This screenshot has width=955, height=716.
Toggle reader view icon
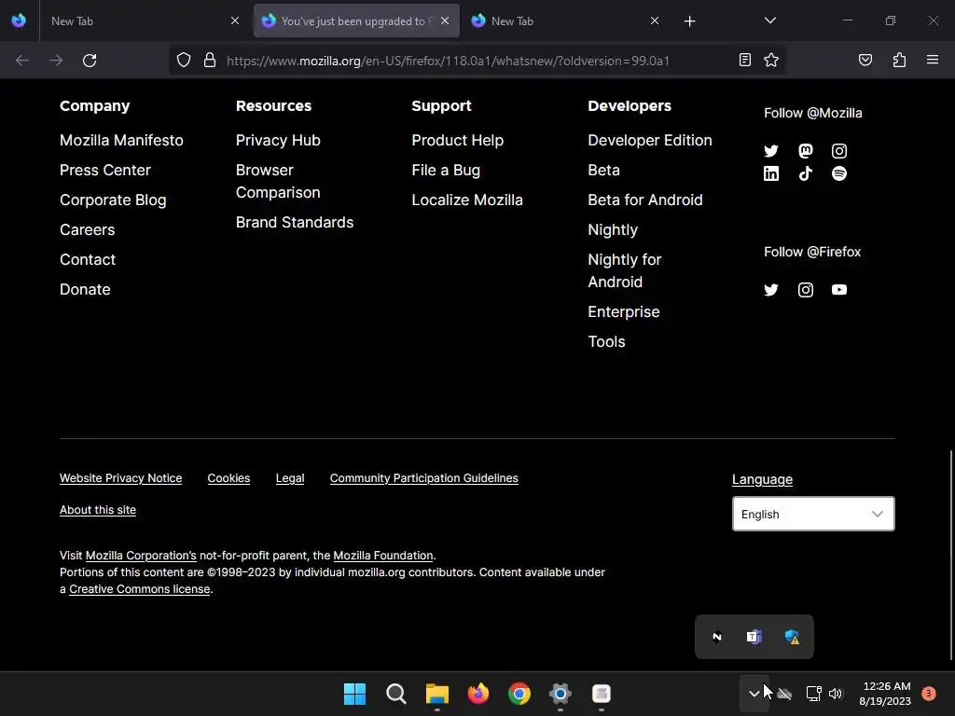click(x=744, y=60)
